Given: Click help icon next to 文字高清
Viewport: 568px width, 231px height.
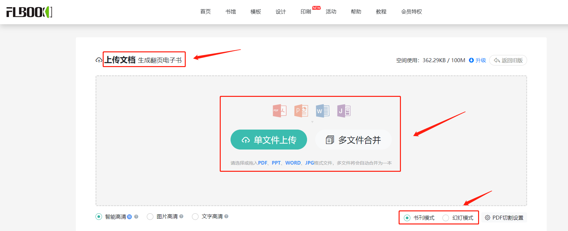Looking at the screenshot, I should [x=226, y=216].
